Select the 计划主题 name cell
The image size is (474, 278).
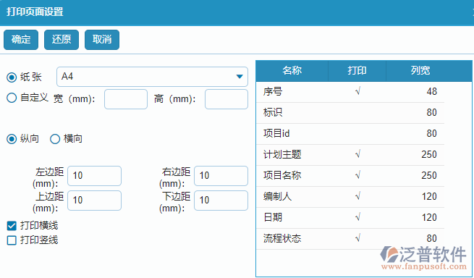pos(292,155)
